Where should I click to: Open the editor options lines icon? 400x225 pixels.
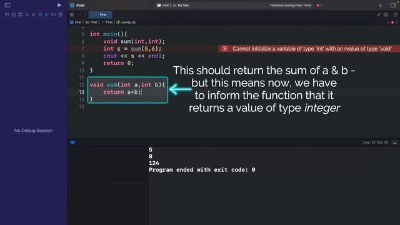386,15
